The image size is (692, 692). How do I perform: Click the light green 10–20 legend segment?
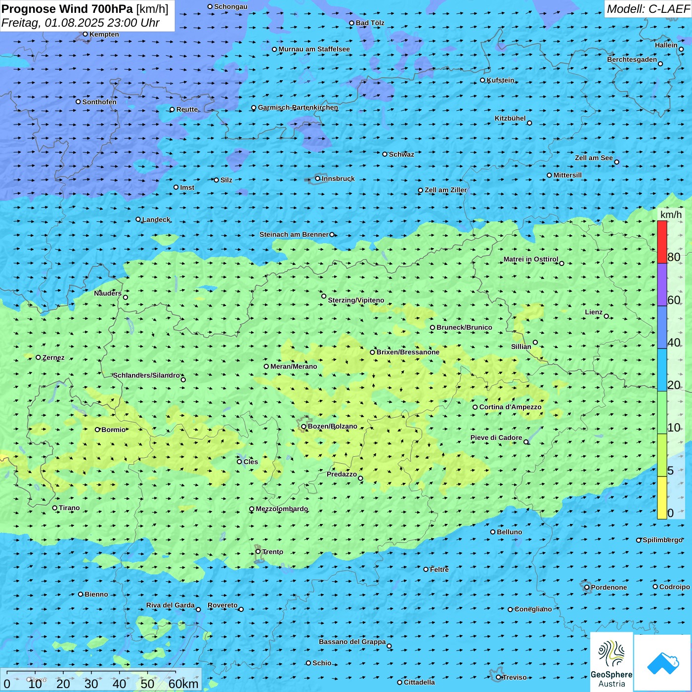662,412
